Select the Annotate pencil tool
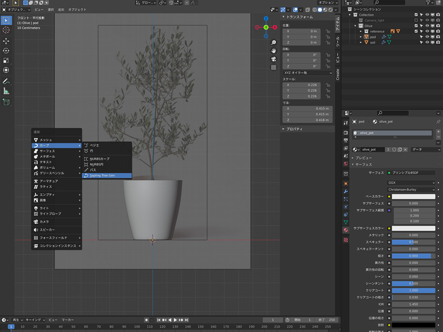This screenshot has width=443, height=332. click(6, 80)
